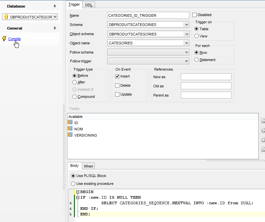Open the Object name dropdown
Image resolution: width=265 pixels, height=222 pixels.
pyautogui.click(x=187, y=43)
